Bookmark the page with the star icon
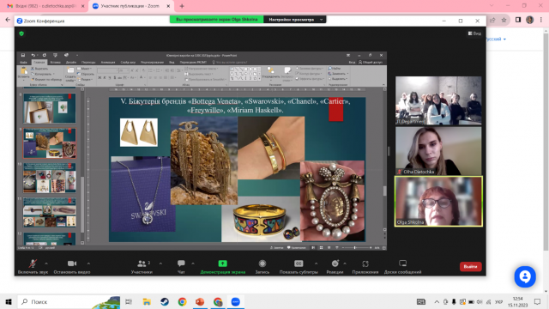This screenshot has height=309, width=549. (x=504, y=20)
